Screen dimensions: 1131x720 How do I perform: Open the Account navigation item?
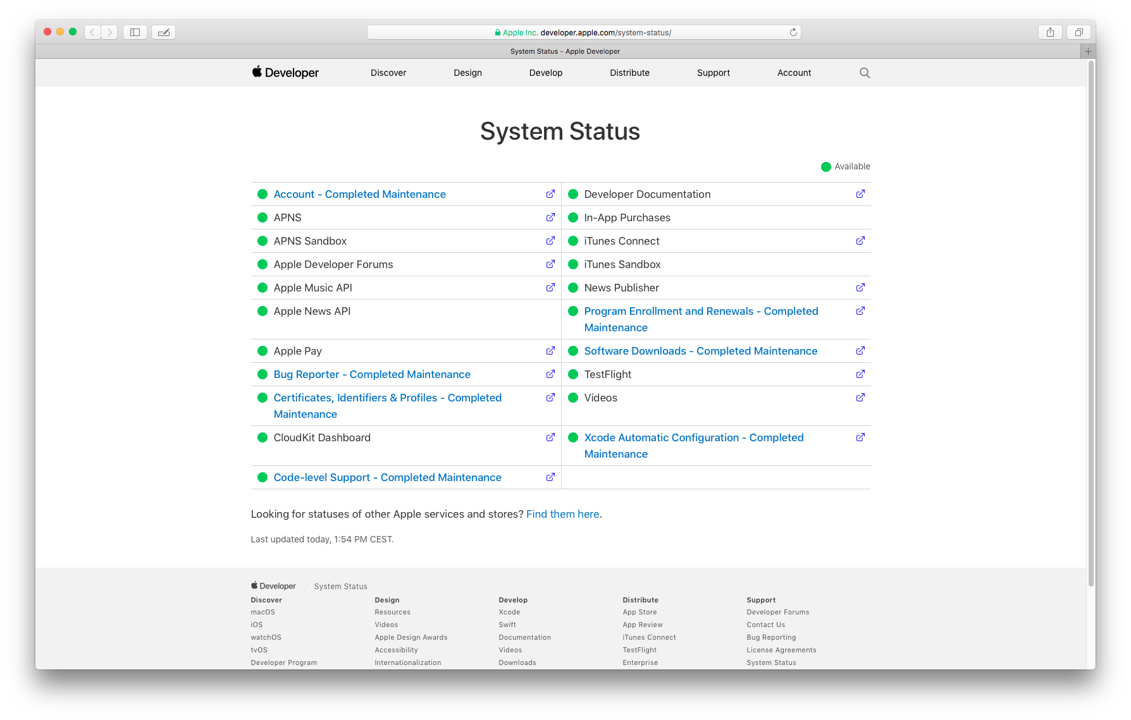coord(794,73)
